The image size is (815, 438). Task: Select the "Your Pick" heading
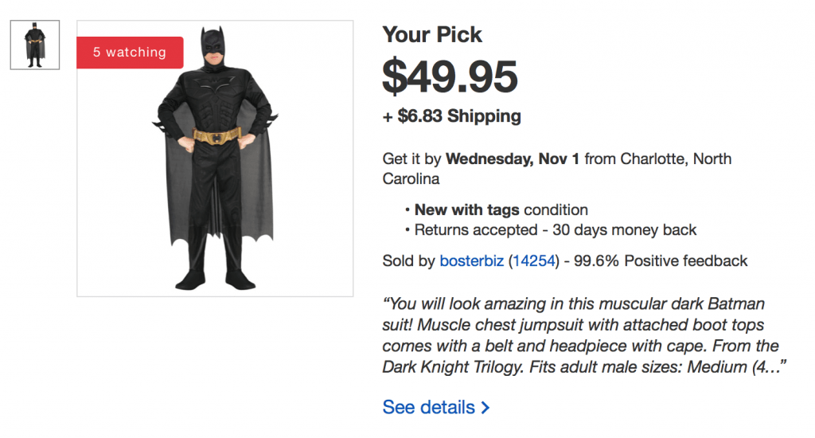432,35
